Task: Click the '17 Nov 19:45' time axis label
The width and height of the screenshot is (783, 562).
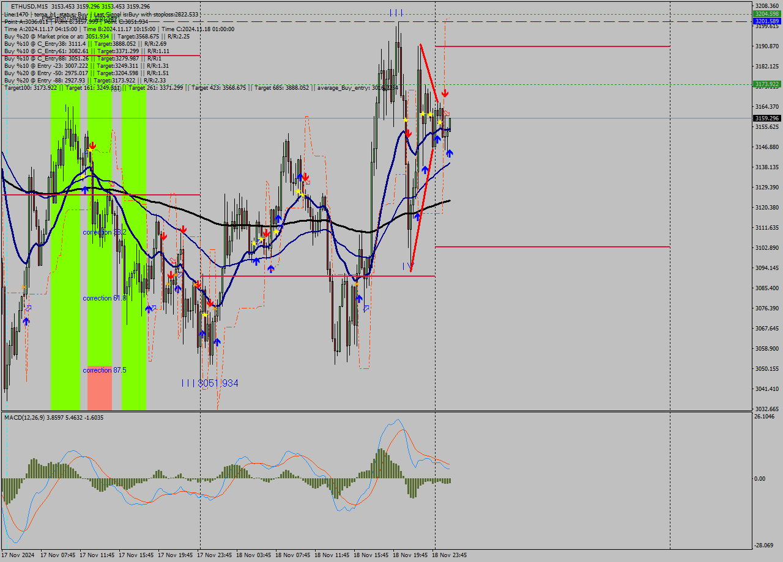Action: click(176, 555)
